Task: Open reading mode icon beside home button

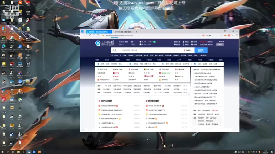Action: point(98,35)
